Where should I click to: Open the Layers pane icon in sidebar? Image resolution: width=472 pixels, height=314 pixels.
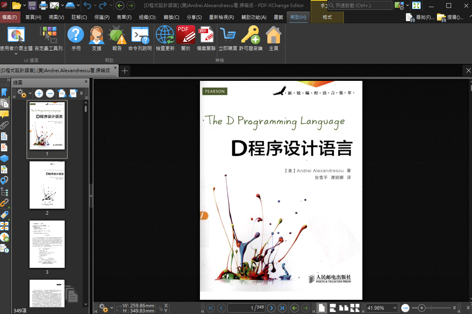4,158
